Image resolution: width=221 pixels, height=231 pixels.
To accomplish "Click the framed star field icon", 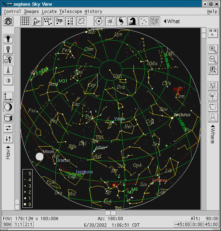I will pyautogui.click(x=213, y=85).
